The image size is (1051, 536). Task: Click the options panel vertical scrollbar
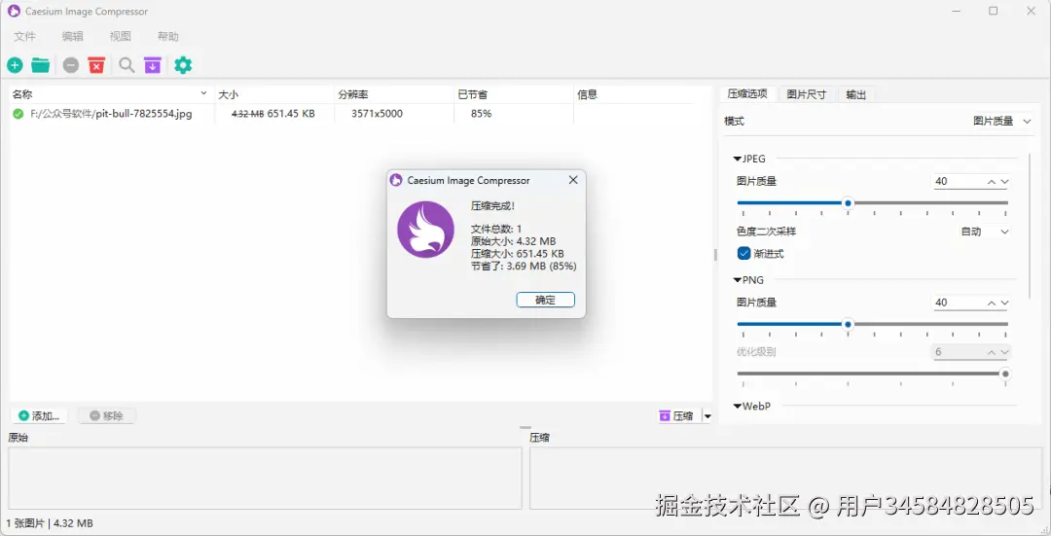click(x=1031, y=225)
